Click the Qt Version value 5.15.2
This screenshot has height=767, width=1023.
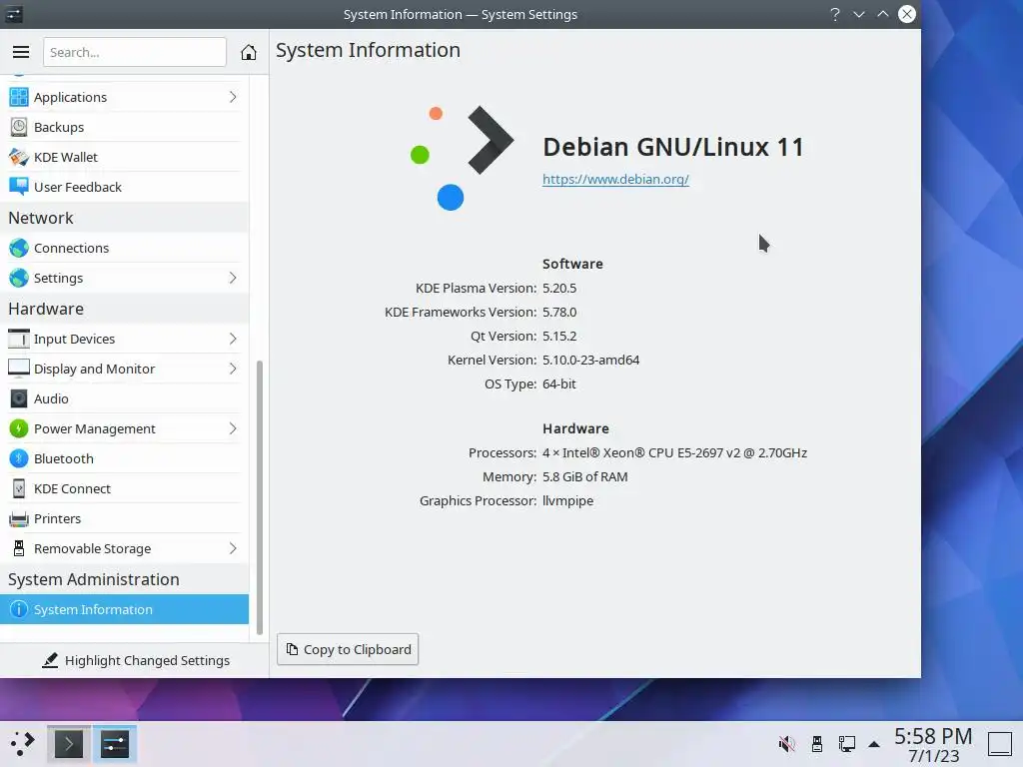(x=559, y=336)
